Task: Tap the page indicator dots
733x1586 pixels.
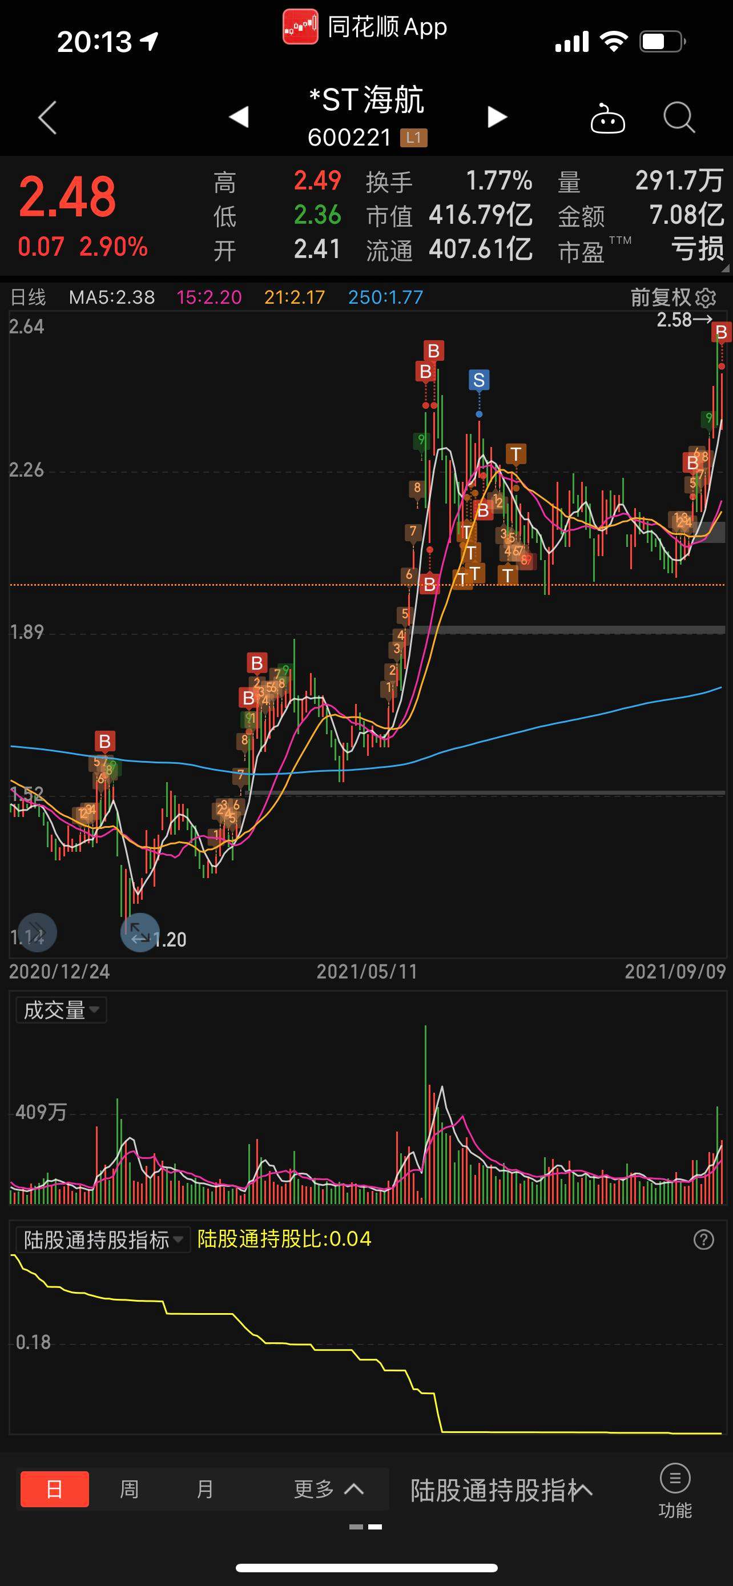Action: tap(365, 1527)
